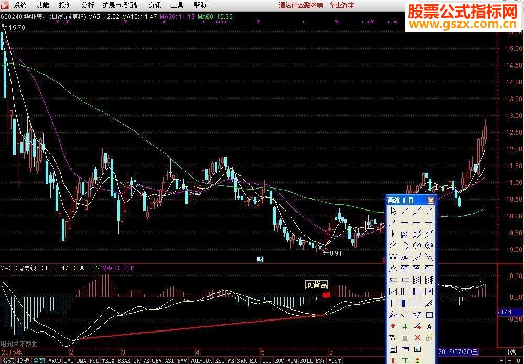
Task: Switch indicator to BRAR
Action: tap(124, 361)
